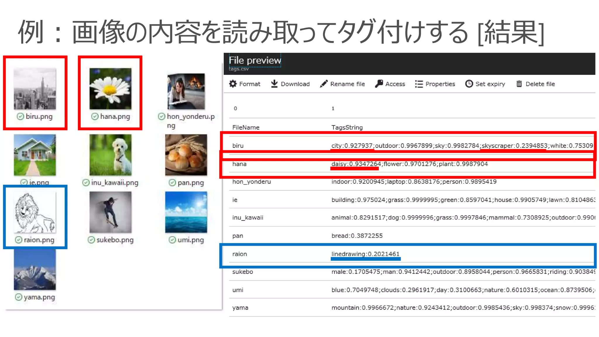
Task: Click the Access key icon
Action: [x=379, y=84]
